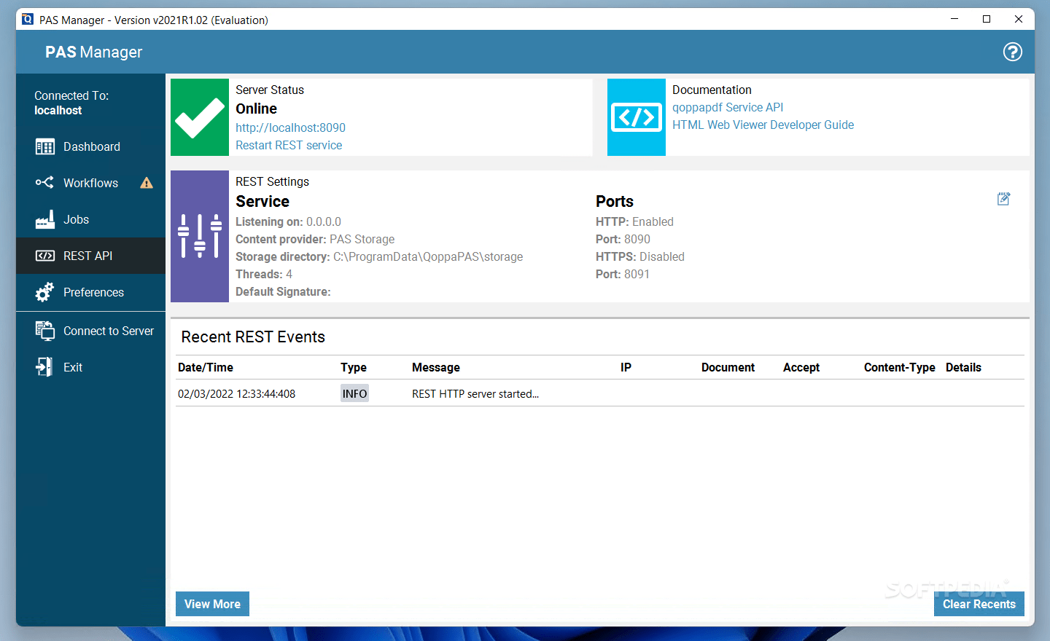Screen dimensions: 1050x641
Task: Click 'HTTPS: Disabled' text
Action: point(640,256)
